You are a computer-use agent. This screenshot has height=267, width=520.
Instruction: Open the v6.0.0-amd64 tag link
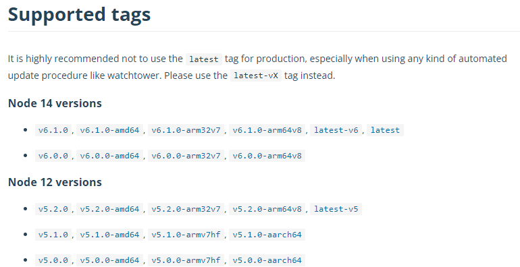coord(109,156)
